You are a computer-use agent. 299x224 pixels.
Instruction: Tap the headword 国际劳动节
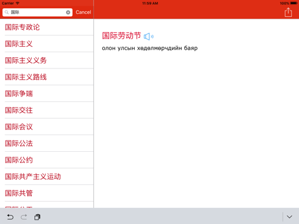click(x=121, y=36)
